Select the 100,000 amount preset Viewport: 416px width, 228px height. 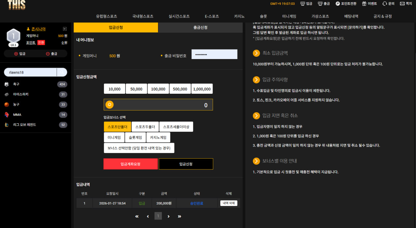(158, 89)
